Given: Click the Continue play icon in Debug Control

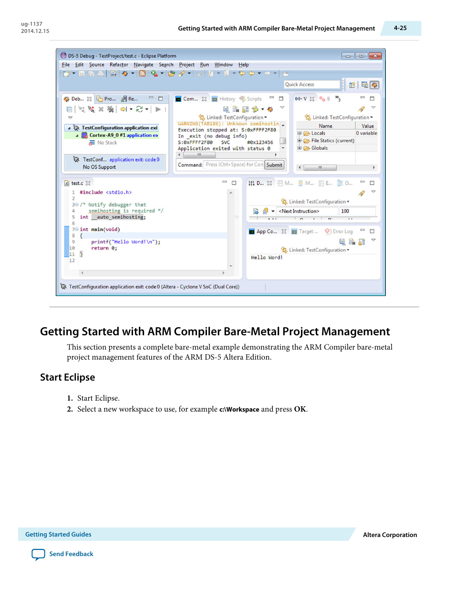Looking at the screenshot, I should pos(158,109).
